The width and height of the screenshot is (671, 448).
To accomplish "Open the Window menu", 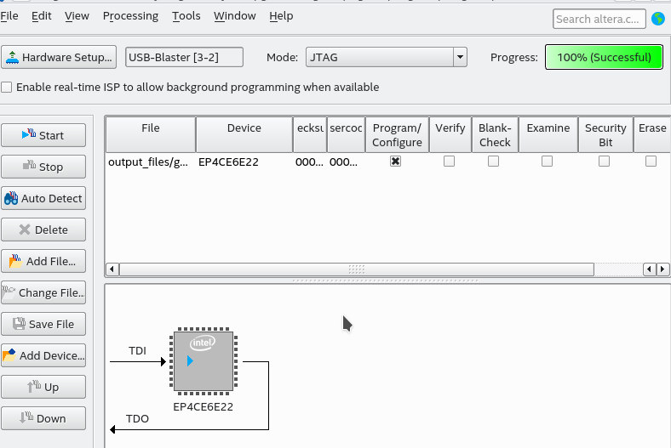I will pyautogui.click(x=235, y=16).
